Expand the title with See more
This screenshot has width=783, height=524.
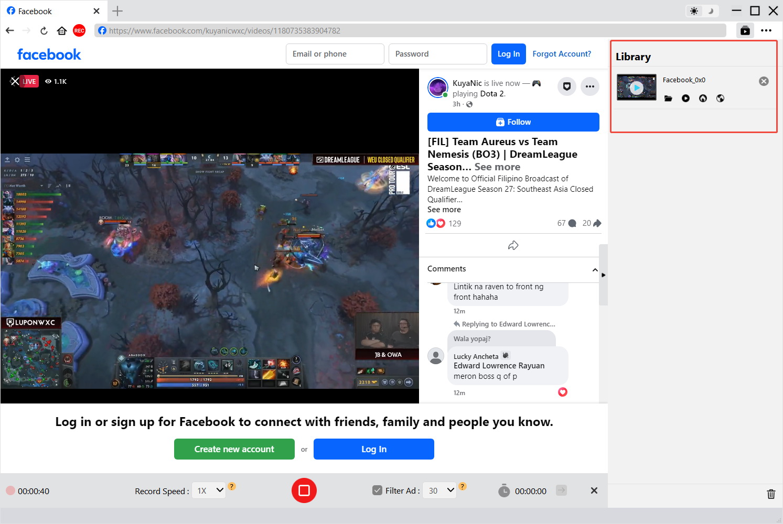(497, 167)
